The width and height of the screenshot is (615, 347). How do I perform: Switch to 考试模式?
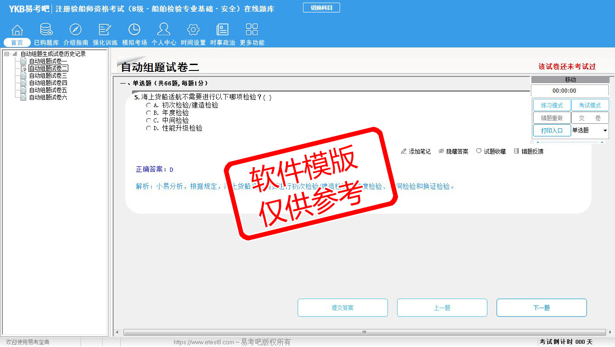[590, 105]
